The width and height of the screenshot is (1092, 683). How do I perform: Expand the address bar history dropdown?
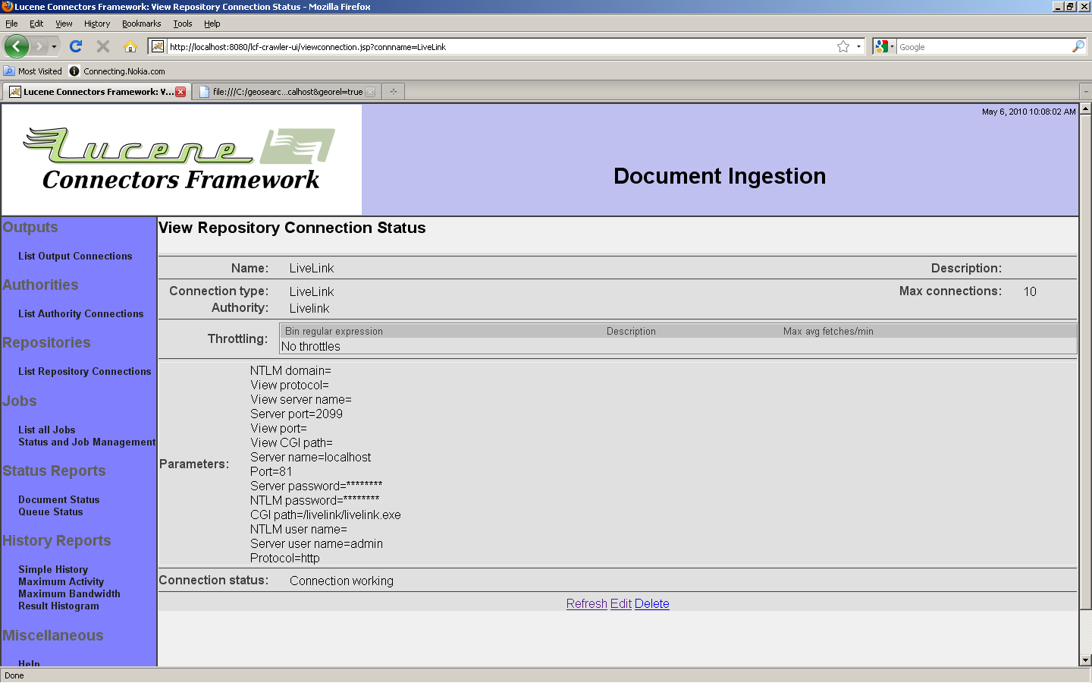coord(858,46)
